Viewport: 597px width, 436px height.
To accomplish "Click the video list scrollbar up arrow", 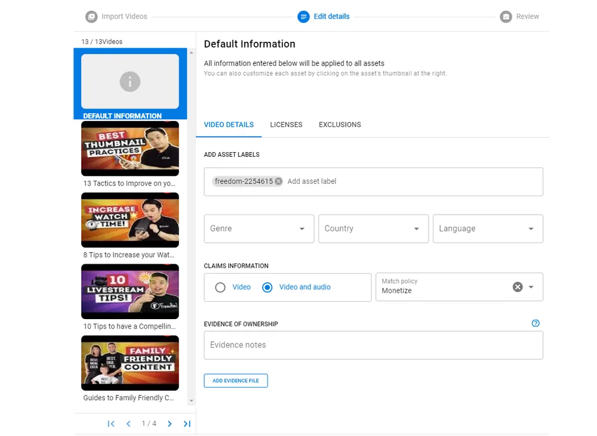I will (x=192, y=53).
